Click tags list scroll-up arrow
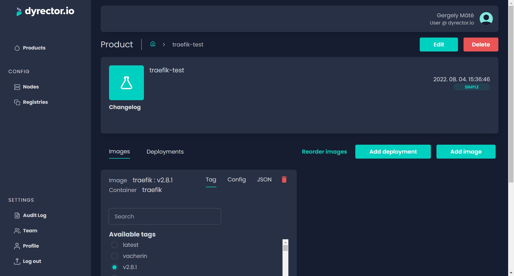 point(285,242)
